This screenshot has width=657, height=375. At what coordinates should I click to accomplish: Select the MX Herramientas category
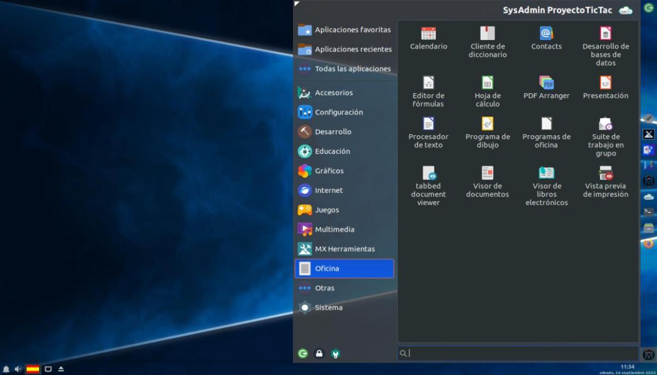[344, 249]
